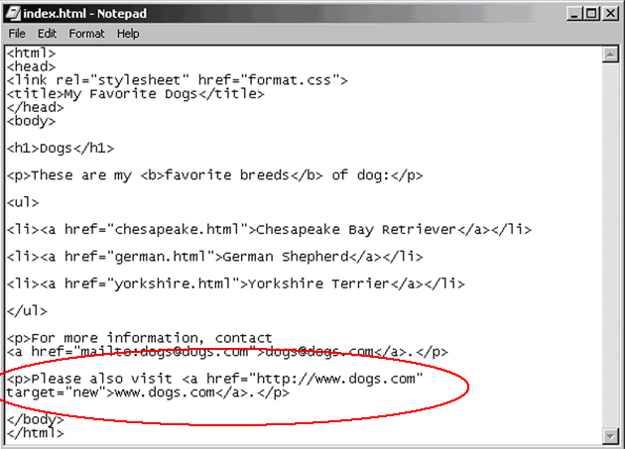Click the </ul> closing tag line
Screen dimensions: 625x449
point(27,311)
